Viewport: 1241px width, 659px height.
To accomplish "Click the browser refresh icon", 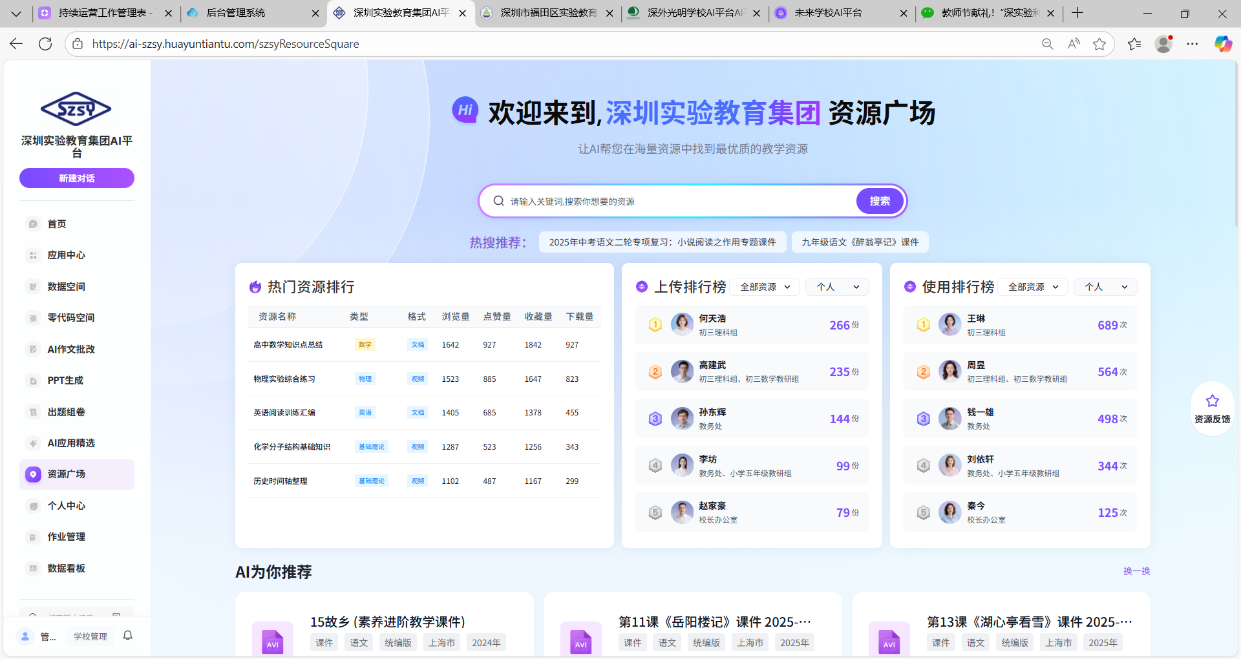I will [x=45, y=44].
